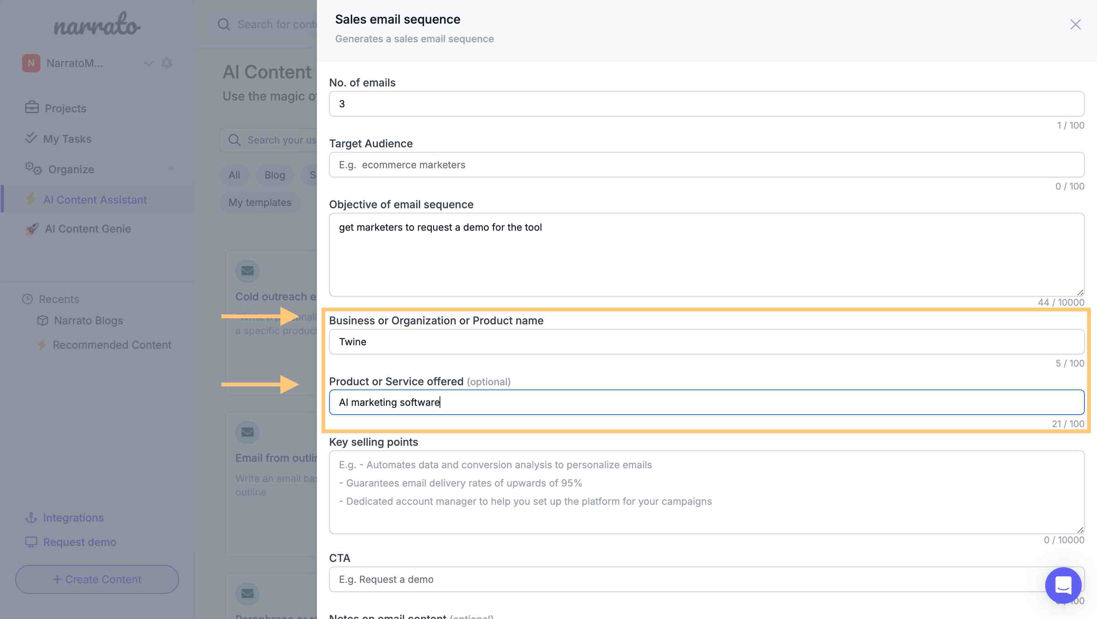Select the Blog filter tab
The height and width of the screenshot is (619, 1097).
(x=274, y=175)
